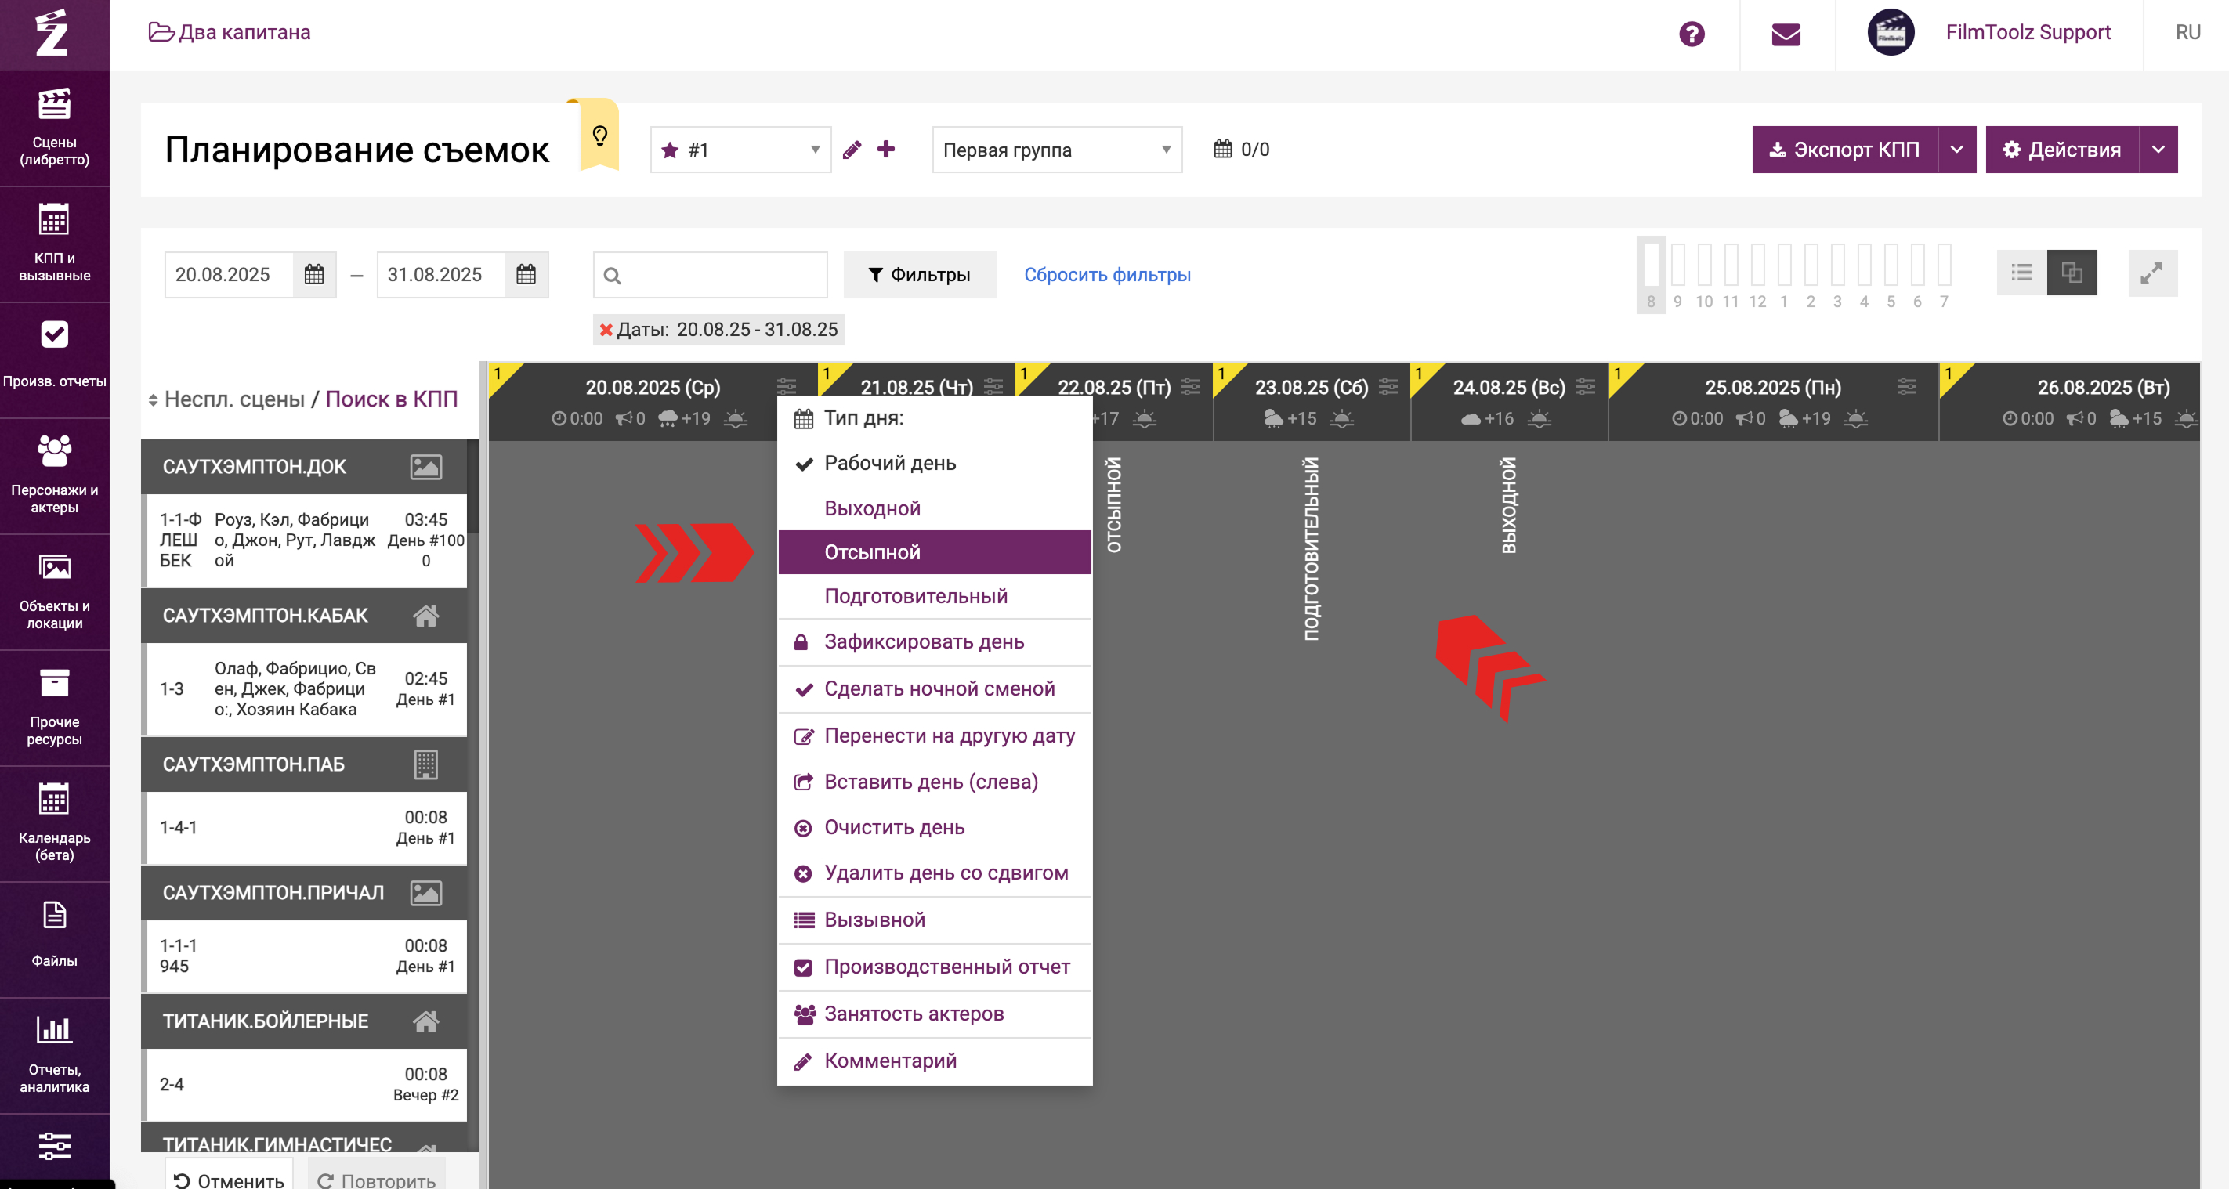Viewport: 2229px width, 1189px height.
Task: Open day settings icon for 24.08.25 (Вс)
Action: coord(1585,387)
